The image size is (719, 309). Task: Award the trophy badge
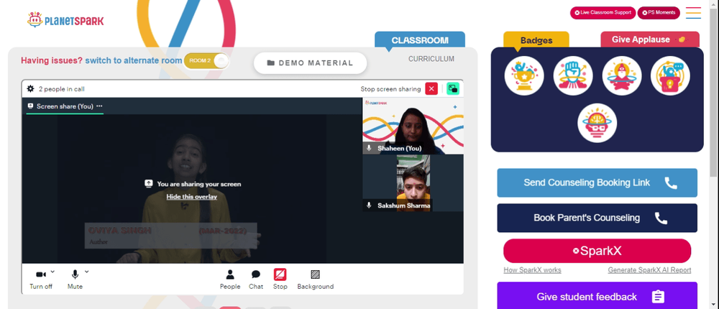click(524, 75)
